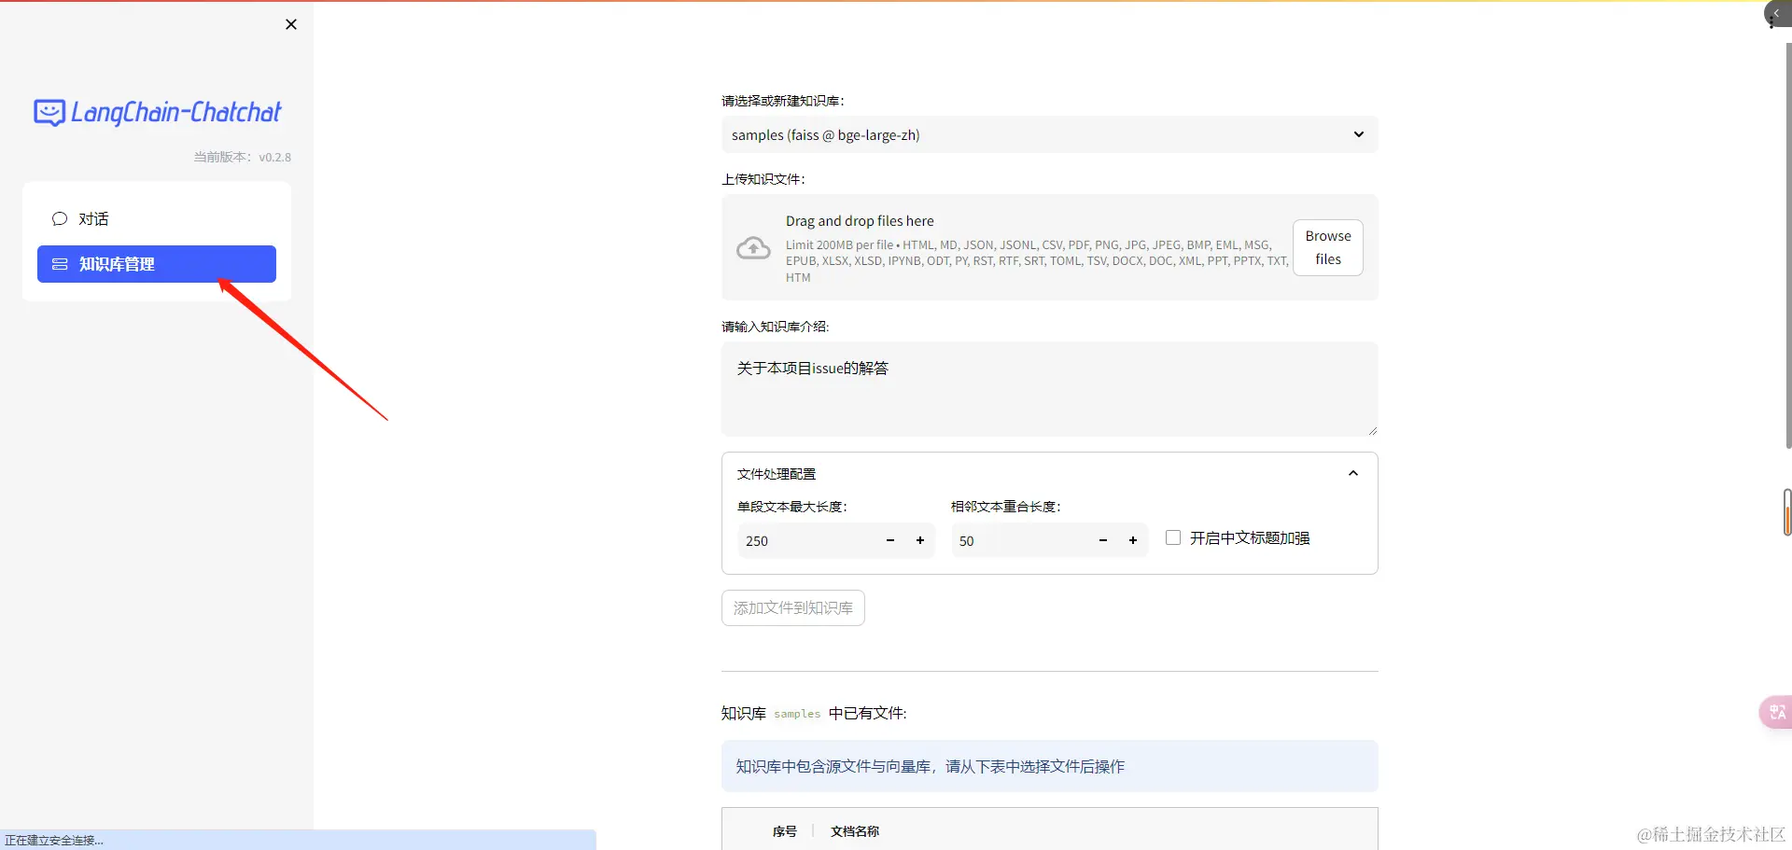The image size is (1792, 850).
Task: Click the Browse files button
Action: [x=1327, y=247]
